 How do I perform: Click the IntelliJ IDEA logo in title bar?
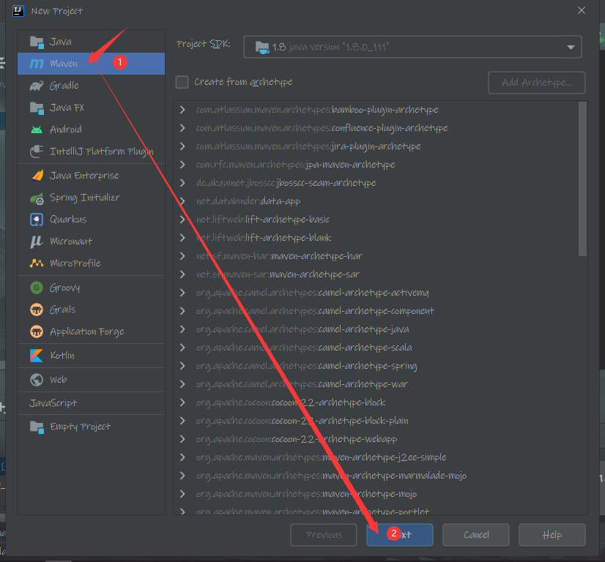pos(18,11)
